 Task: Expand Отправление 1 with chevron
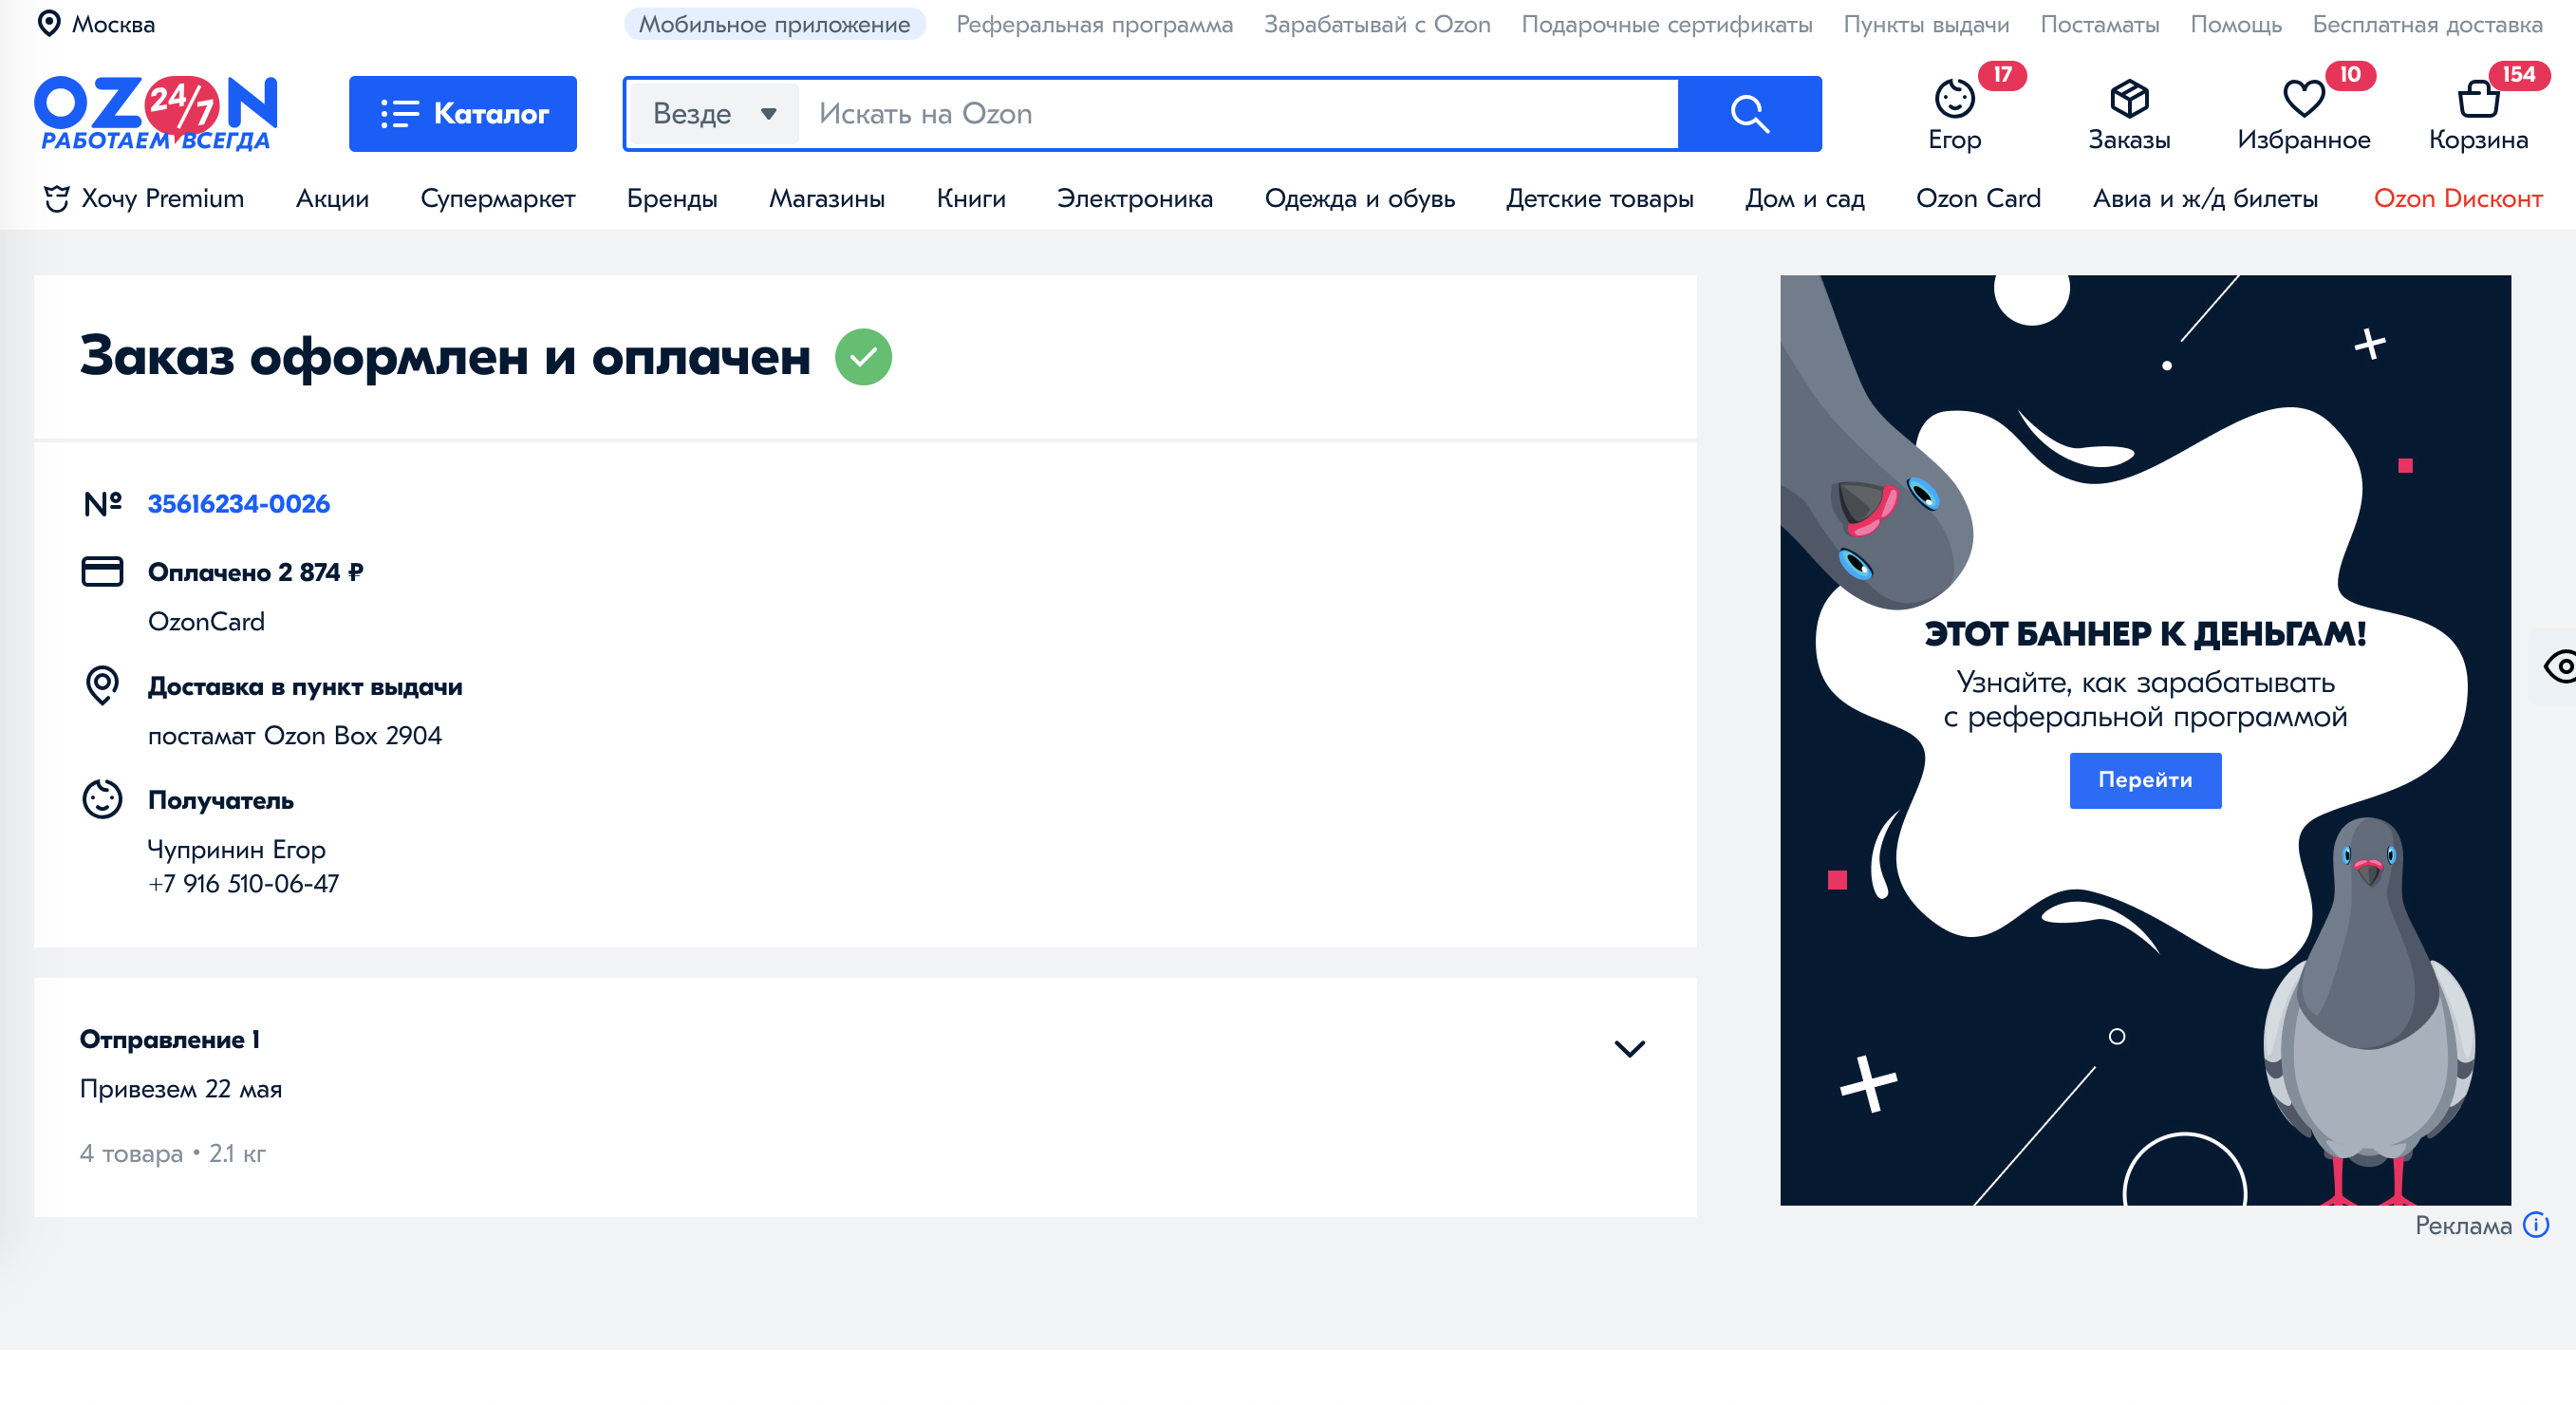click(1628, 1048)
